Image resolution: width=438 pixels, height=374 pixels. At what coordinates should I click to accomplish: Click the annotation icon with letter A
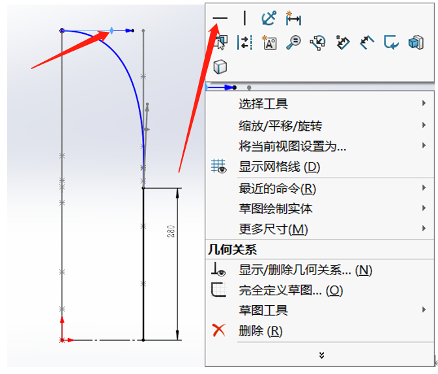point(269,43)
